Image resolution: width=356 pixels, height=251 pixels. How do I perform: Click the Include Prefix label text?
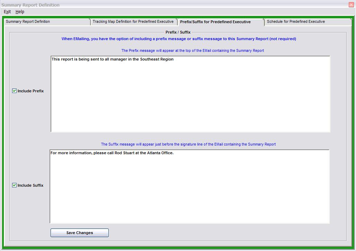pos(30,91)
